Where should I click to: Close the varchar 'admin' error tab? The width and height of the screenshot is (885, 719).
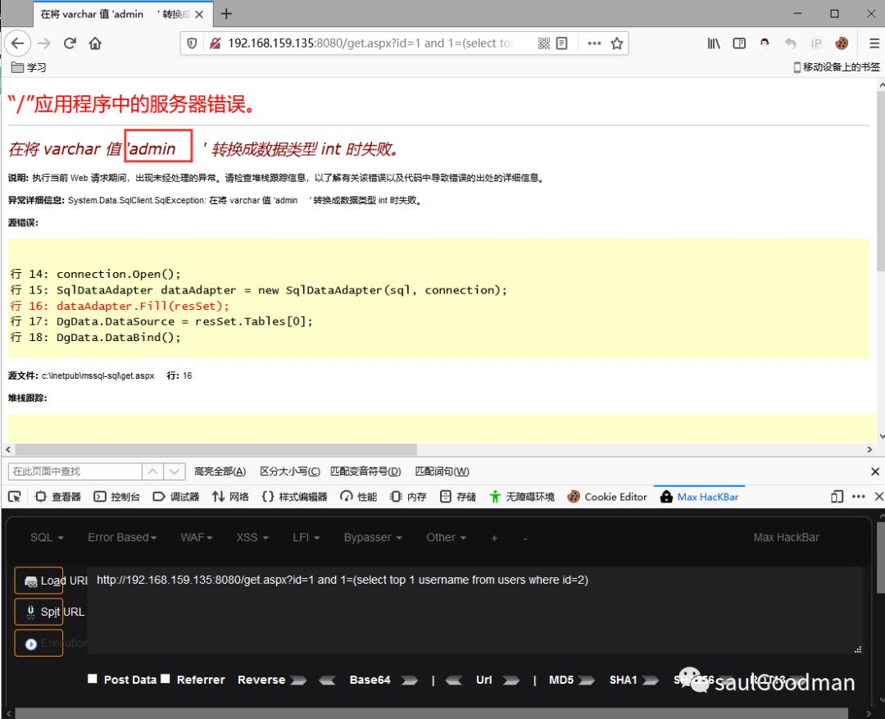point(199,15)
